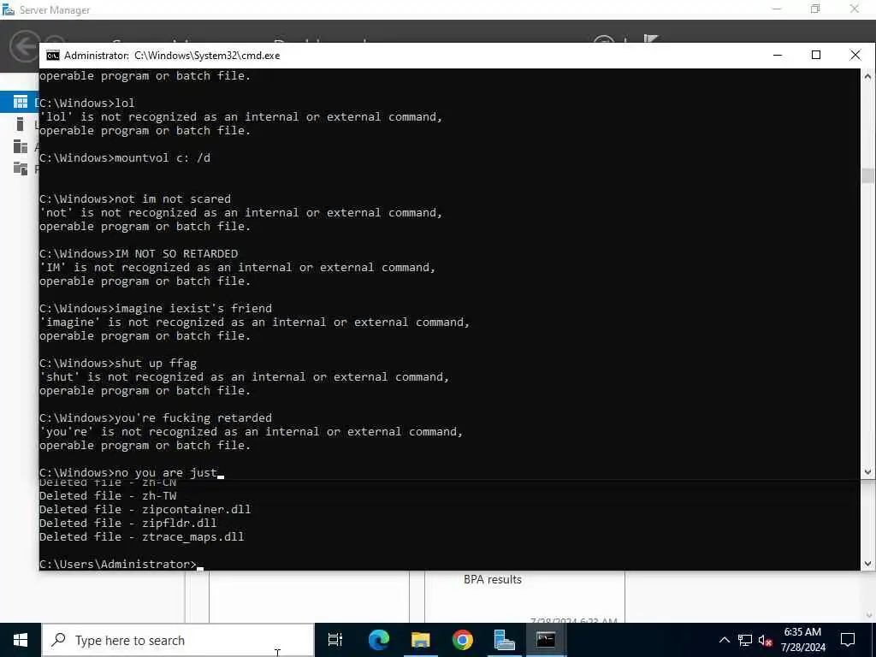Click the cmd.exe title bar system icon
The width and height of the screenshot is (876, 657).
coord(52,56)
